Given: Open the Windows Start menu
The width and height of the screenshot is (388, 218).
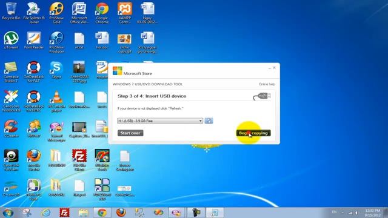Looking at the screenshot, I should tap(8, 213).
